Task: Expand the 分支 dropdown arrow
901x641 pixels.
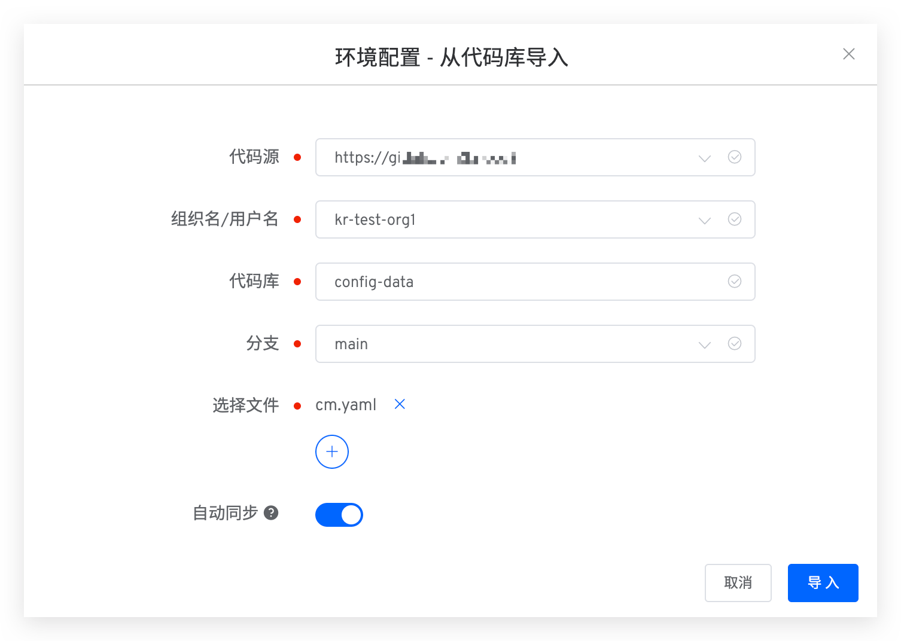Action: coord(705,345)
